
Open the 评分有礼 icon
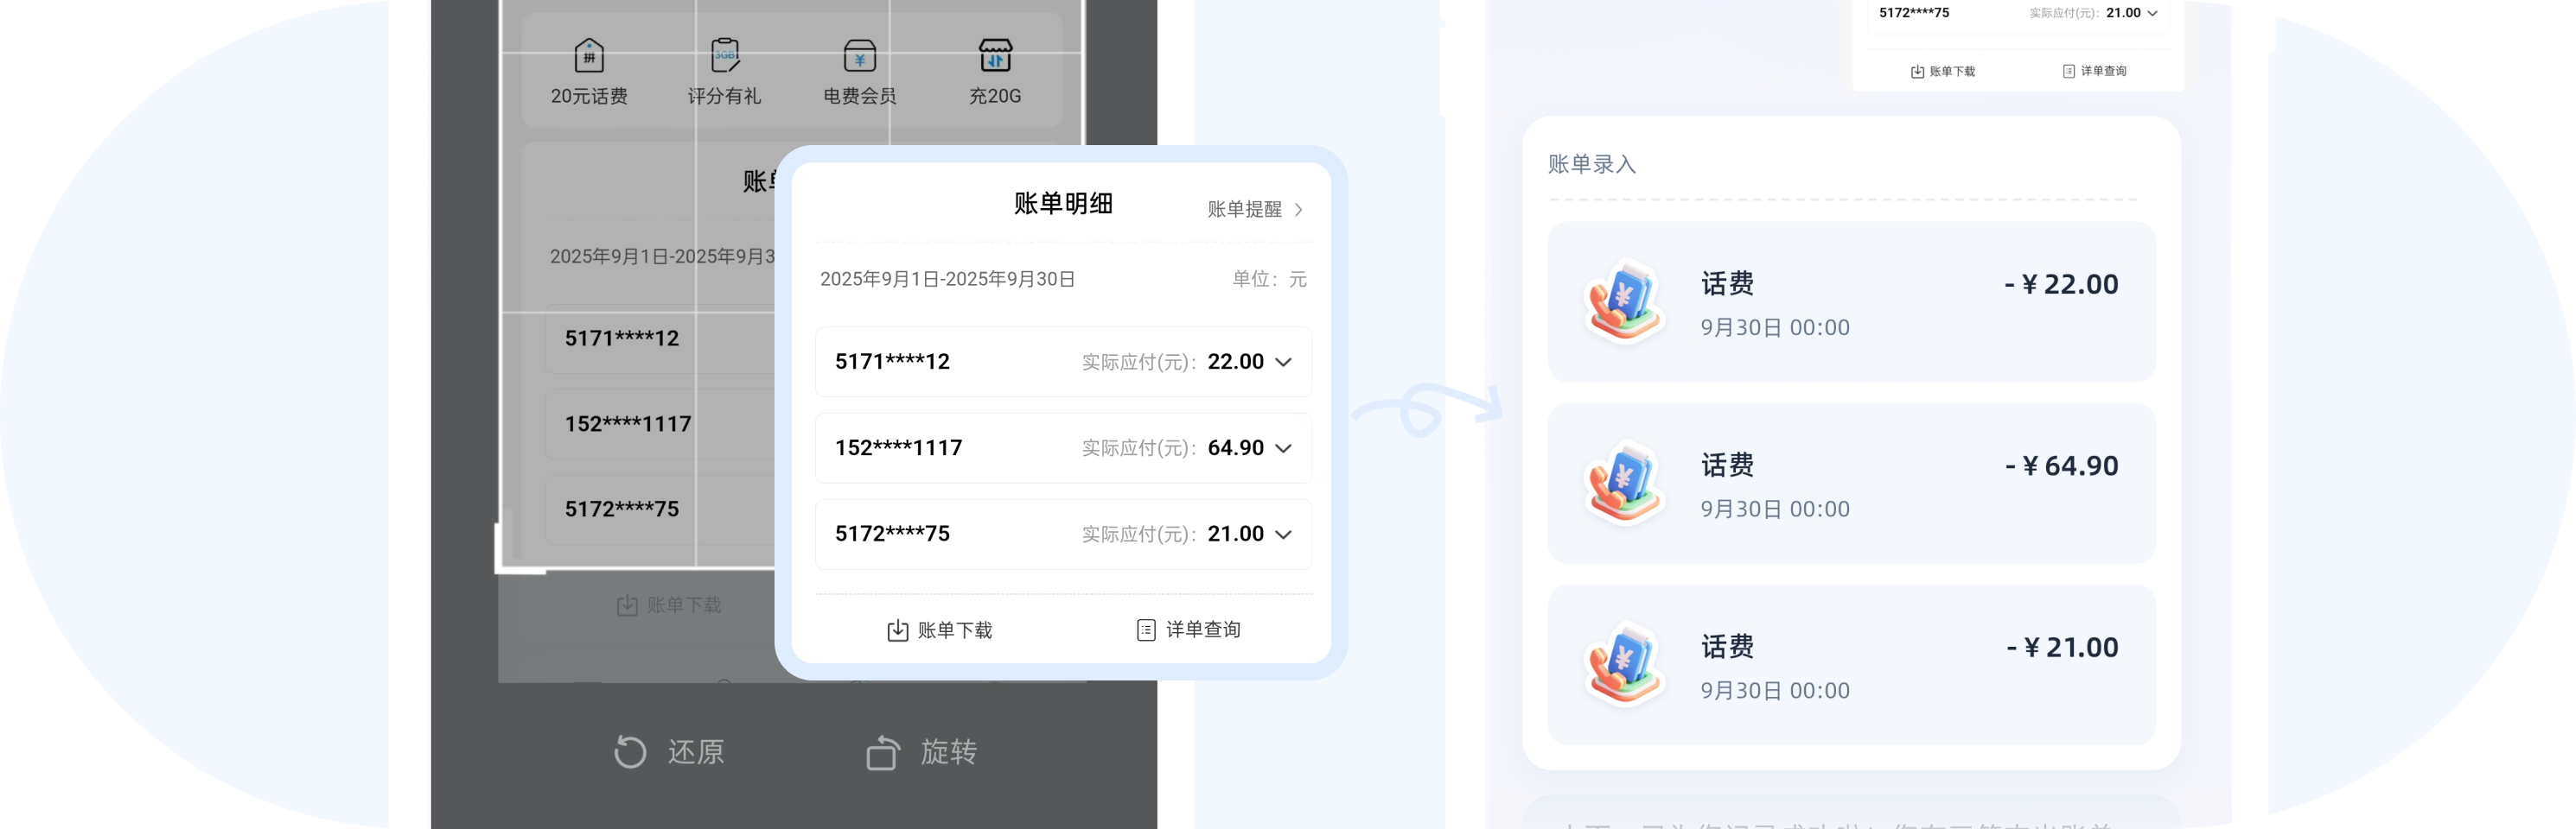[724, 56]
